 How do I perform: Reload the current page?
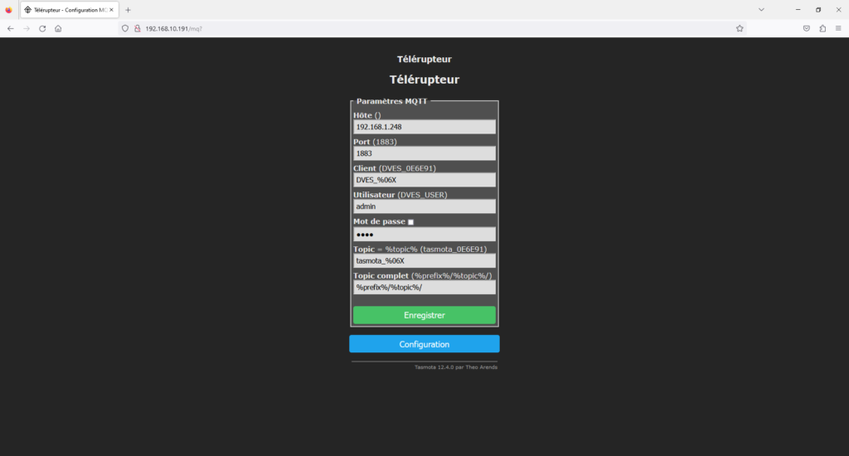[x=42, y=29]
